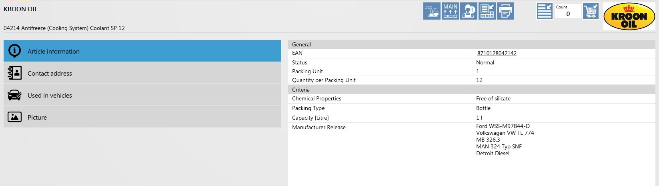Open the Picture tab
The width and height of the screenshot is (659, 186).
coord(142,117)
